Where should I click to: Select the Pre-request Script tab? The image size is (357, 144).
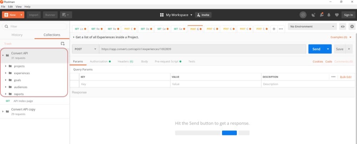168,62
